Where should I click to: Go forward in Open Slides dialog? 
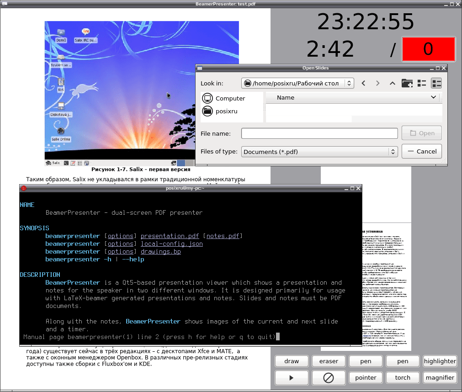[x=378, y=83]
